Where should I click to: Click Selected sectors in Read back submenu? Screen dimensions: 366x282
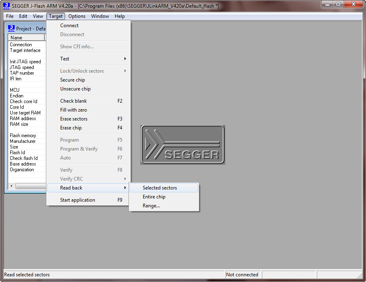click(x=160, y=188)
